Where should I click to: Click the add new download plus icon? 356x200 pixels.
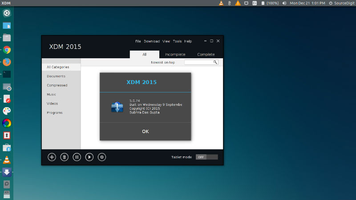(x=52, y=157)
